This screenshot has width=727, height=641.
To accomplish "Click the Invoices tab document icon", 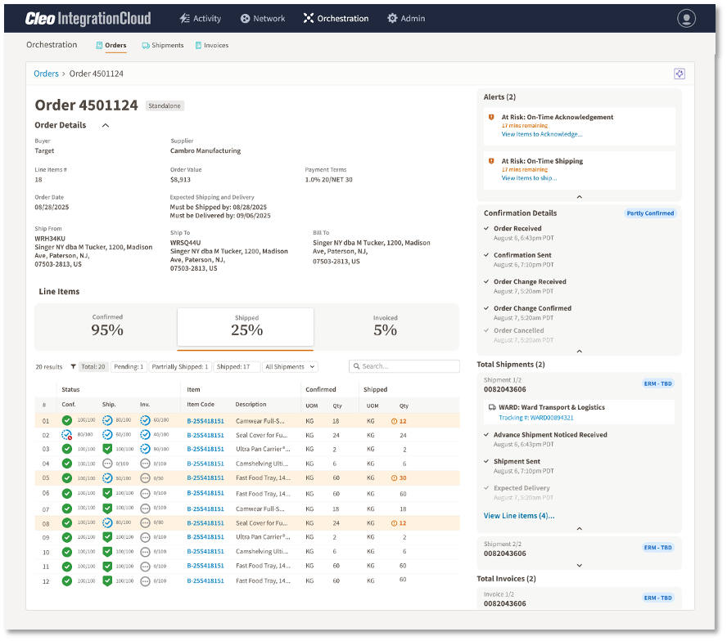I will 198,46.
